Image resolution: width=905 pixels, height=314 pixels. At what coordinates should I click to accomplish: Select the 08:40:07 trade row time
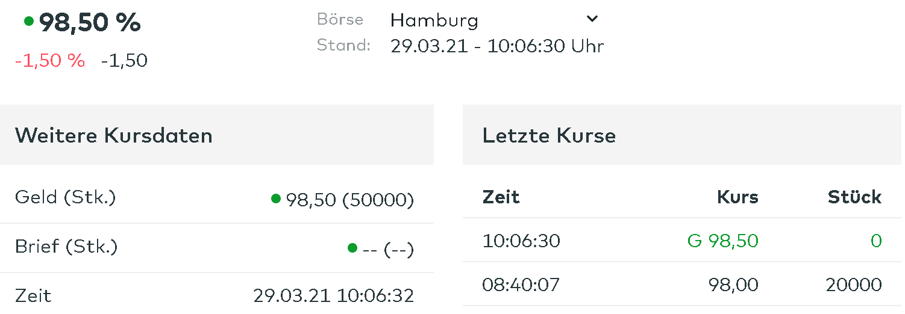[521, 285]
